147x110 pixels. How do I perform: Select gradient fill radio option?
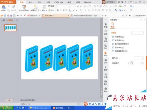(x=113, y=40)
